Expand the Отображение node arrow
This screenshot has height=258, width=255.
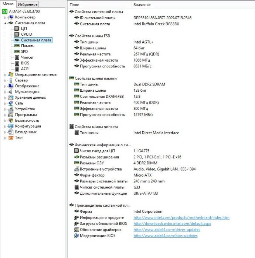click(5, 86)
